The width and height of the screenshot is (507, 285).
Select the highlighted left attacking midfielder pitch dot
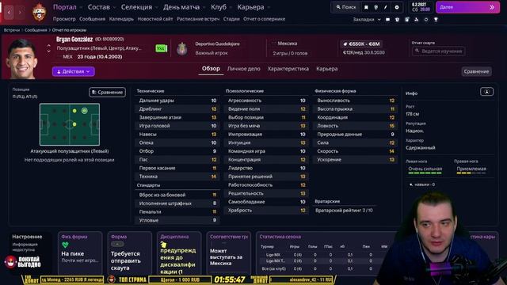click(x=85, y=111)
